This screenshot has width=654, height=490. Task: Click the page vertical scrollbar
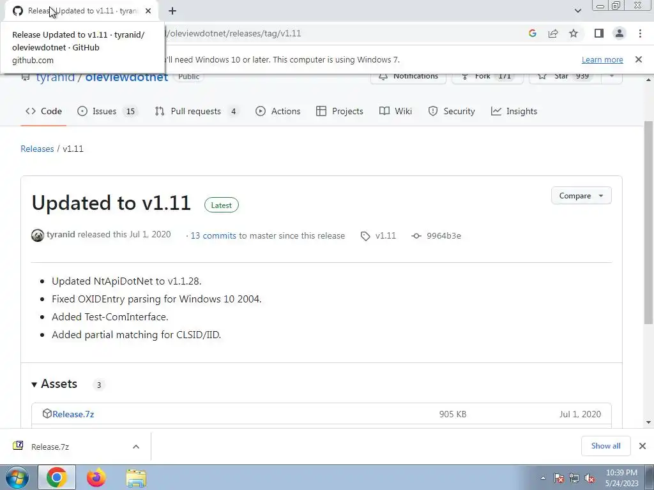(x=648, y=223)
